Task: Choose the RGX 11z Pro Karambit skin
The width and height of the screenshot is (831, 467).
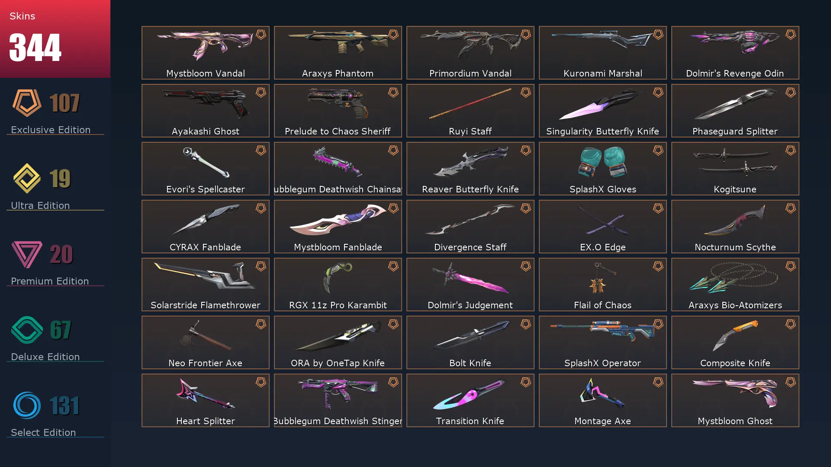Action: pos(338,285)
